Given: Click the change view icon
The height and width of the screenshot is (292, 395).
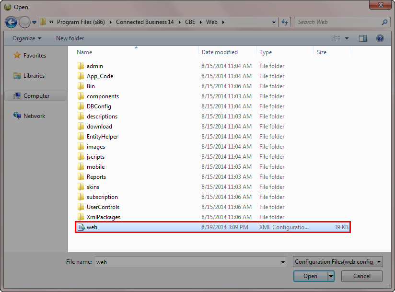Looking at the screenshot, I should point(337,38).
